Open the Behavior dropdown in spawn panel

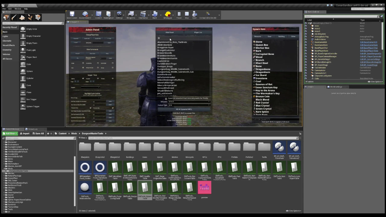189,102
